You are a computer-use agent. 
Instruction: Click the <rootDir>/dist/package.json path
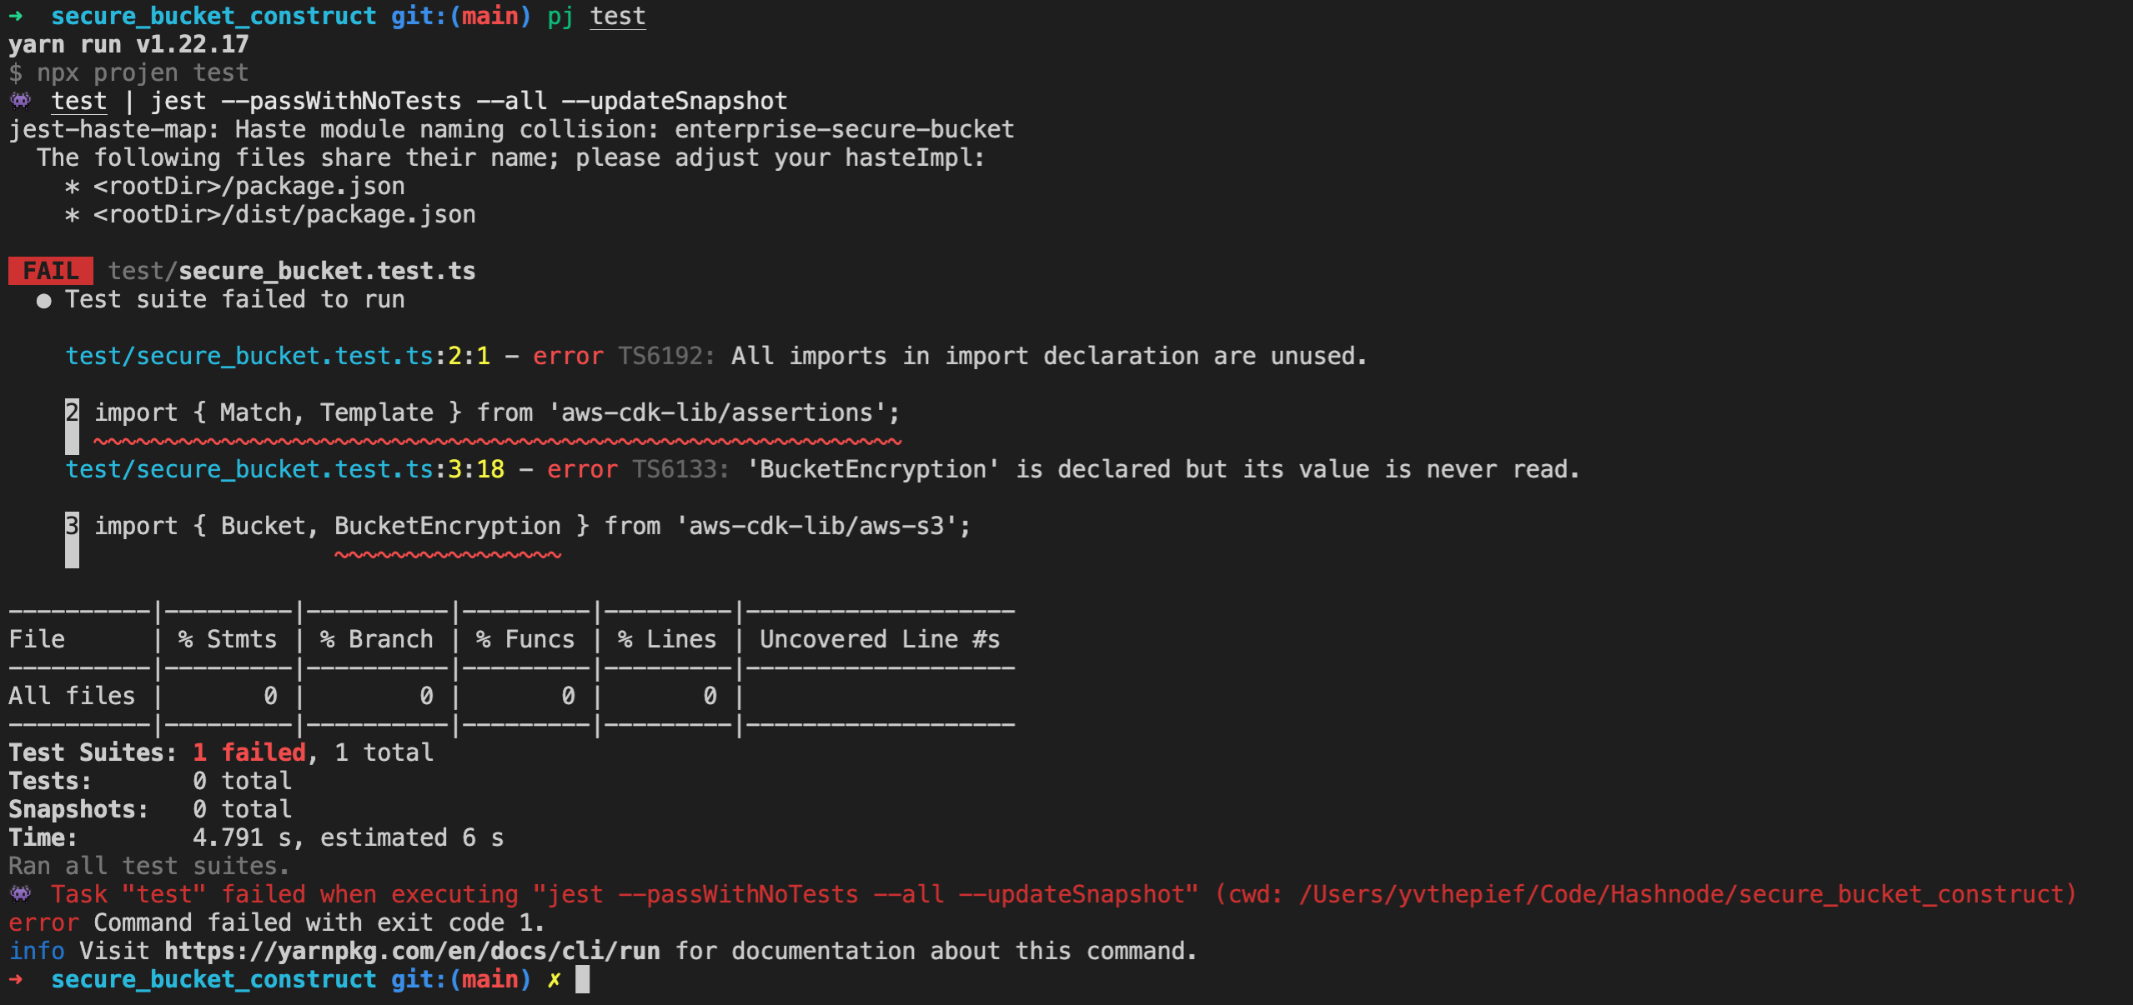(284, 214)
